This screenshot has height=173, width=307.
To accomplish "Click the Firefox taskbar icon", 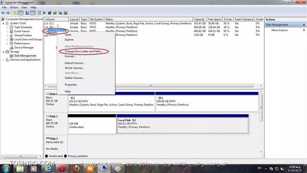I will [x=76, y=168].
